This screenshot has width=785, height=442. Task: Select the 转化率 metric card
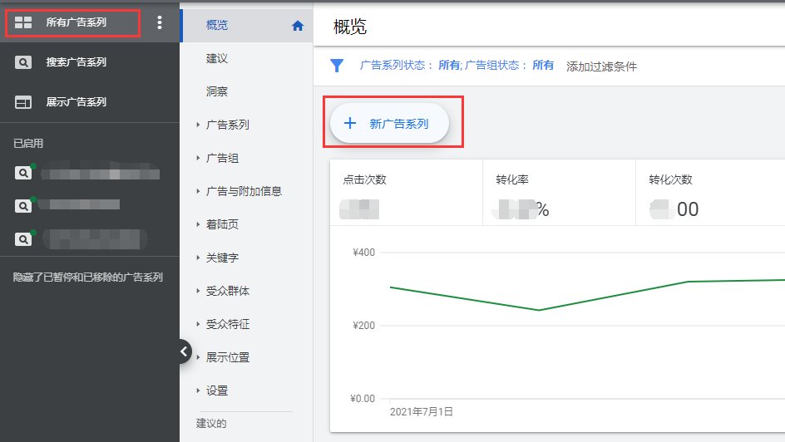(x=559, y=193)
